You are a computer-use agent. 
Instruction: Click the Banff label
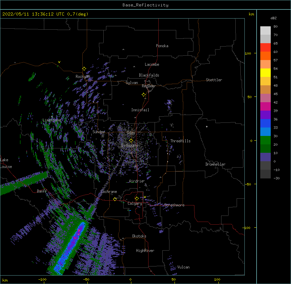[x=42, y=191]
